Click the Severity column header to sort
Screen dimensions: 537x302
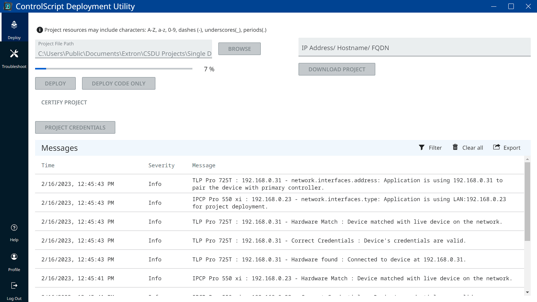coord(161,165)
